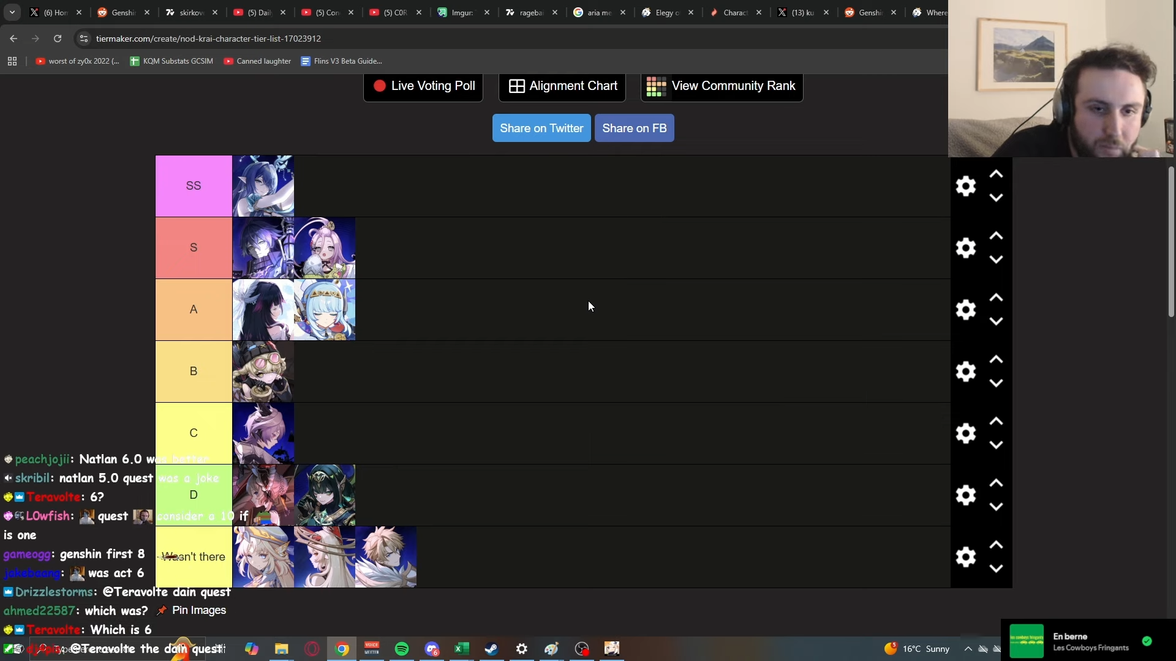The width and height of the screenshot is (1176, 661).
Task: Open settings gear for S tier row
Action: (966, 248)
